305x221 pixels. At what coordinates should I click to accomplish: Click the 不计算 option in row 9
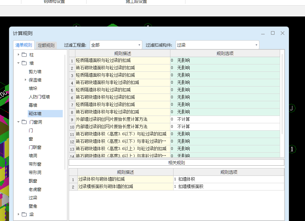pos(225,119)
